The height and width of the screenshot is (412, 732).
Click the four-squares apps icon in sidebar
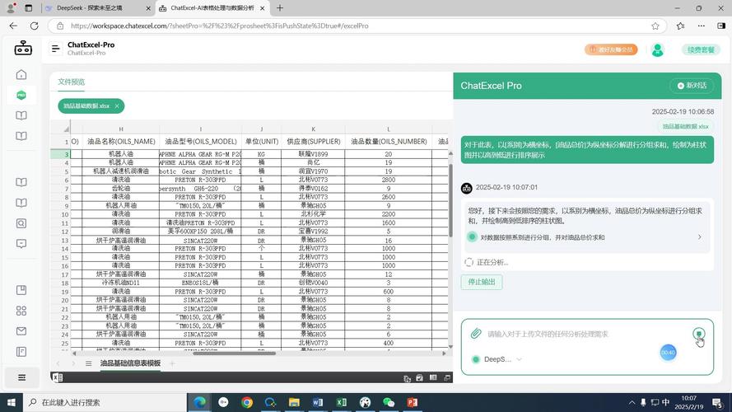click(21, 311)
